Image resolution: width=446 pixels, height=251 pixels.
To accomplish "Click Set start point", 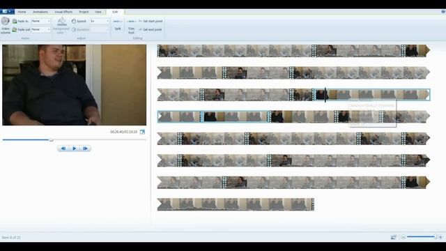I will 151,22.
